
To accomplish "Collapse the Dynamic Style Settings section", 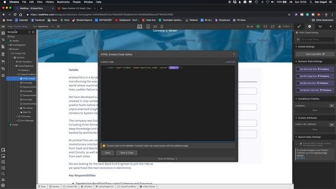I will pos(296,61).
